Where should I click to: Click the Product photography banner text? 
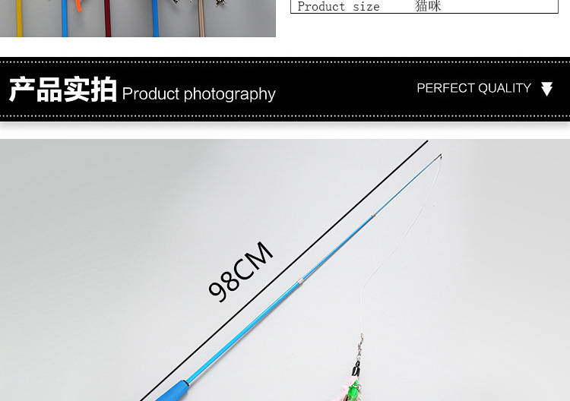click(198, 94)
